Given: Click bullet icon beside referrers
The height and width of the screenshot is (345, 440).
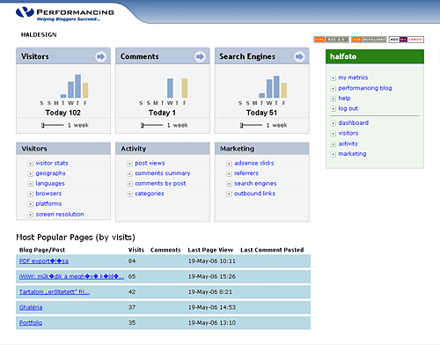Looking at the screenshot, I should click(x=229, y=173).
